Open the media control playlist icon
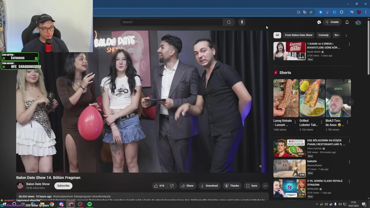Screen dimensions: 370x208 pos(352,12)
